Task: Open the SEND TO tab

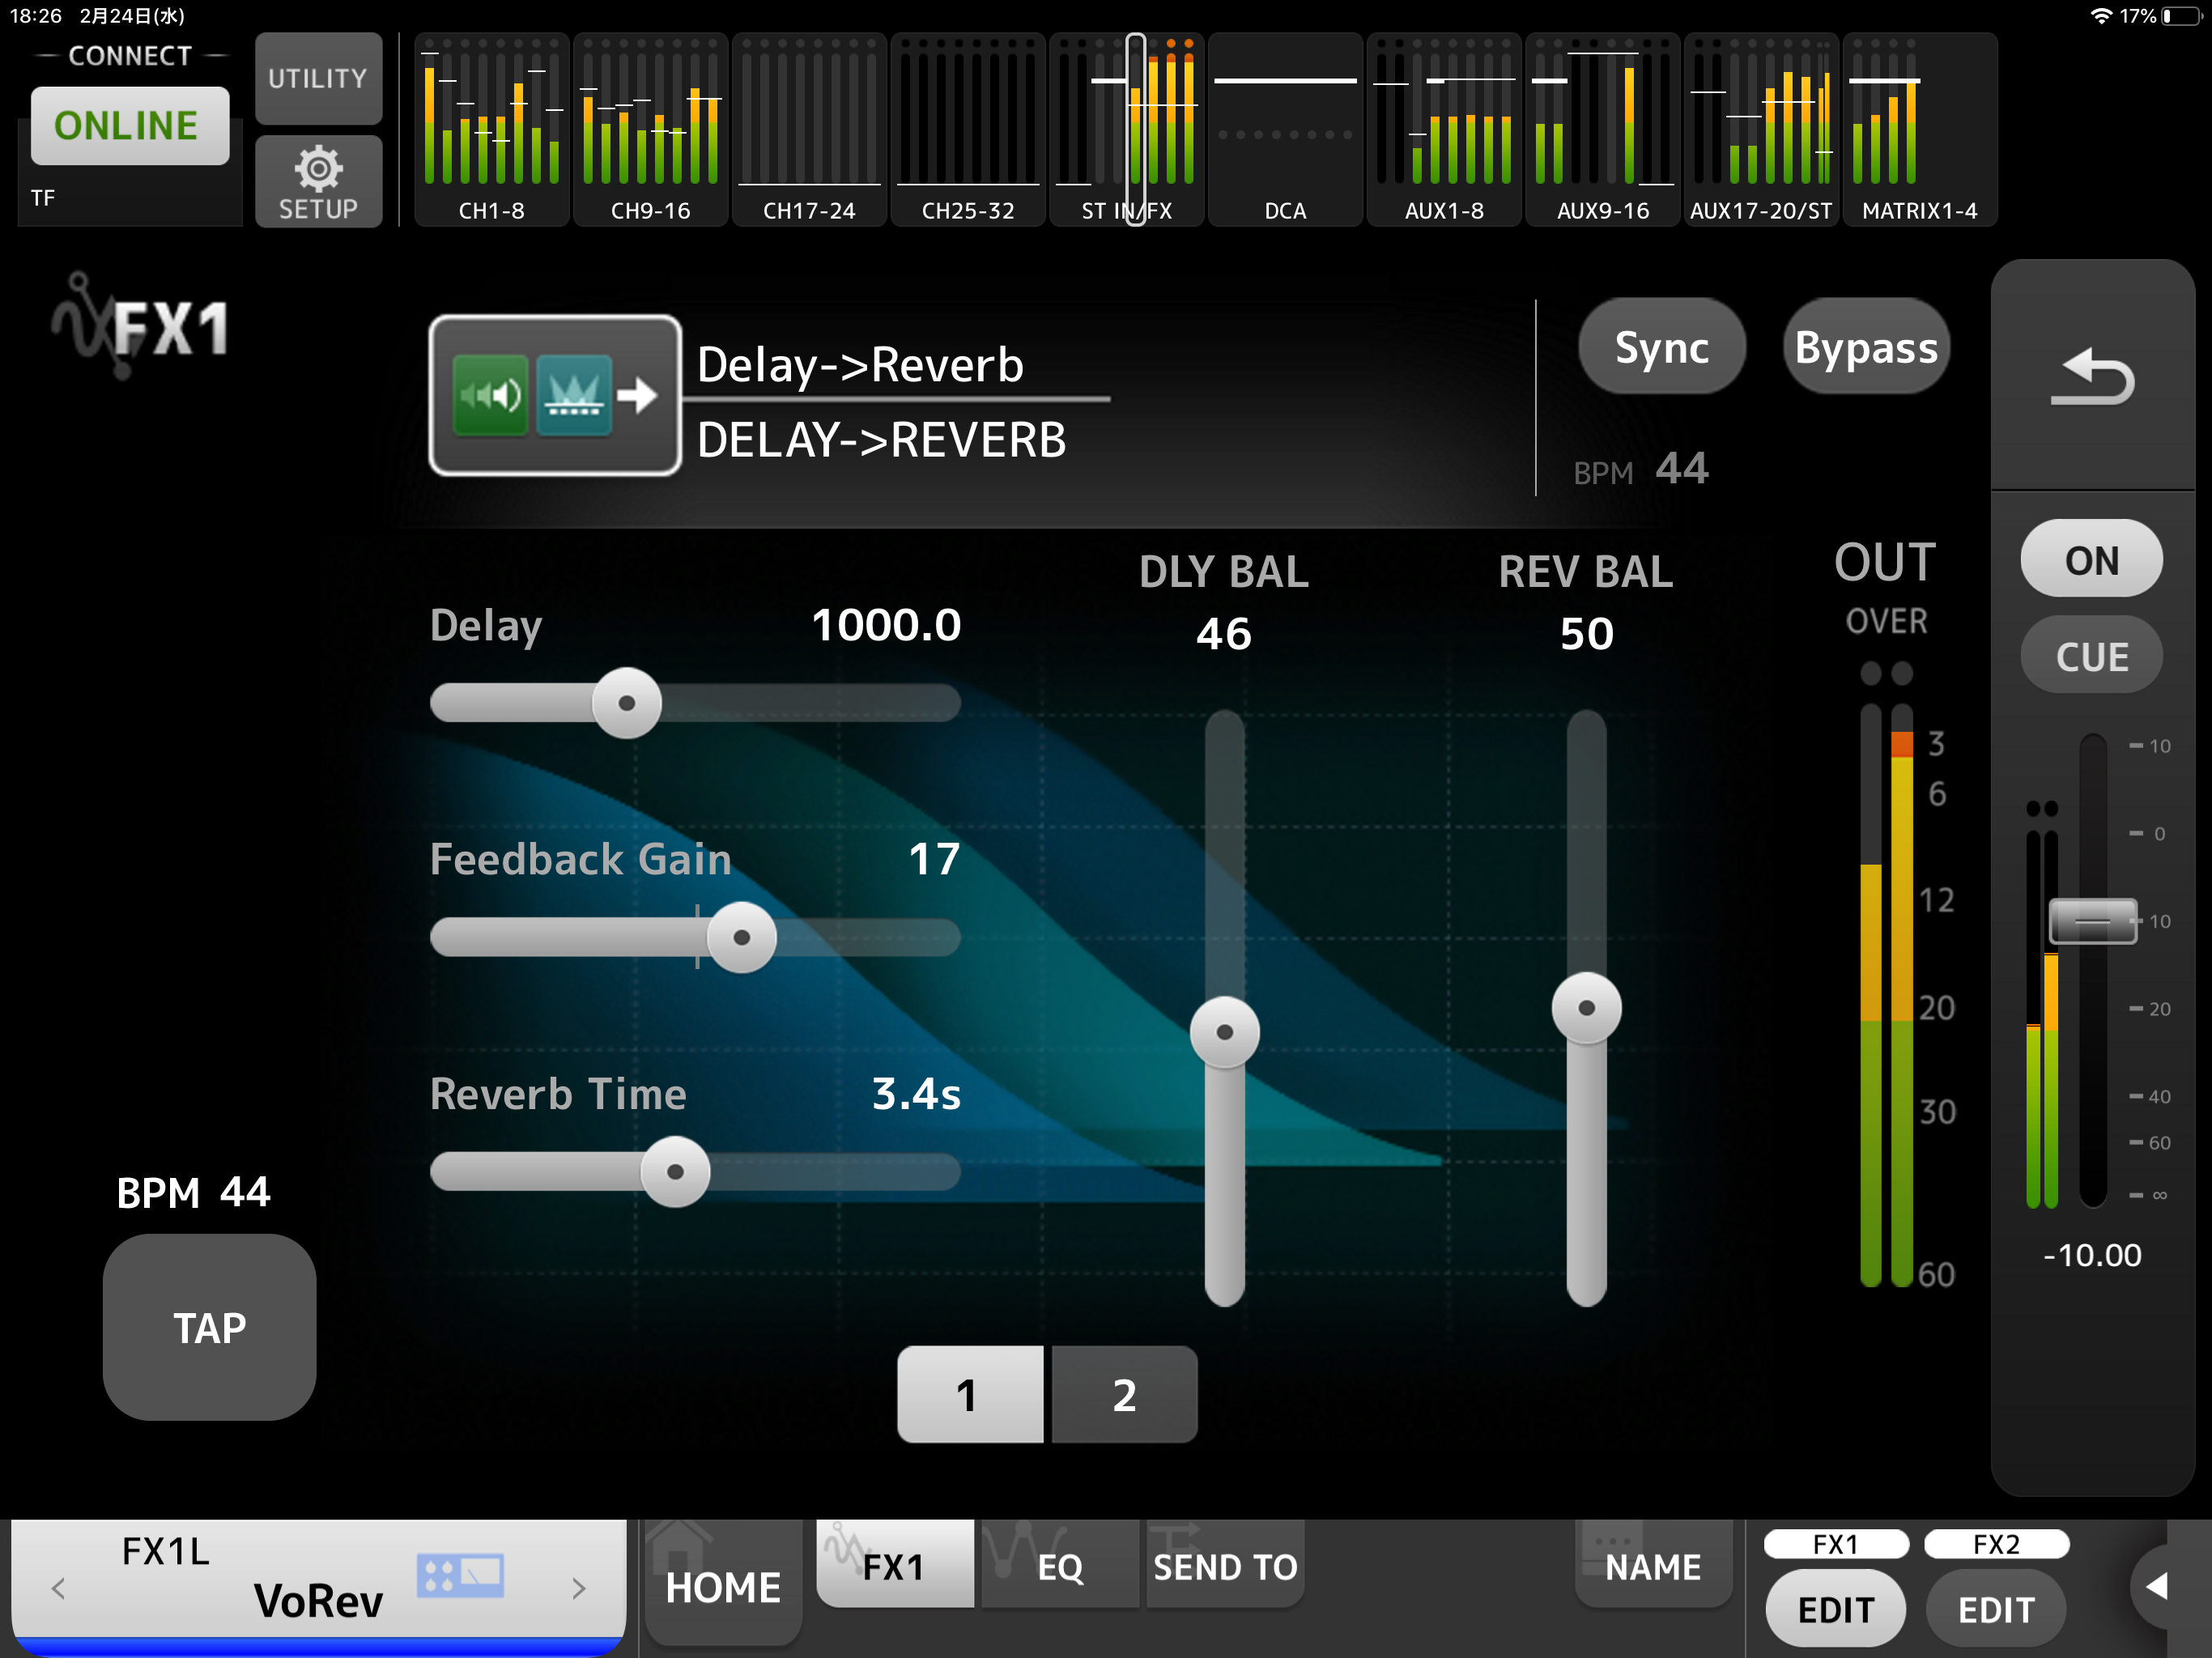Action: tap(1224, 1566)
